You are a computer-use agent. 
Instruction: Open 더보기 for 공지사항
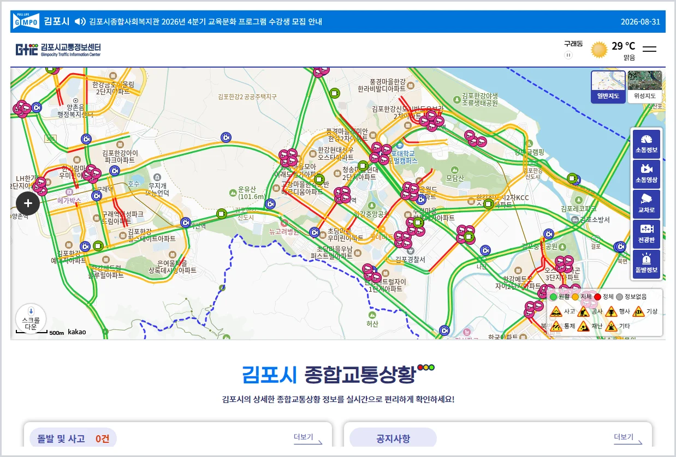coord(628,438)
